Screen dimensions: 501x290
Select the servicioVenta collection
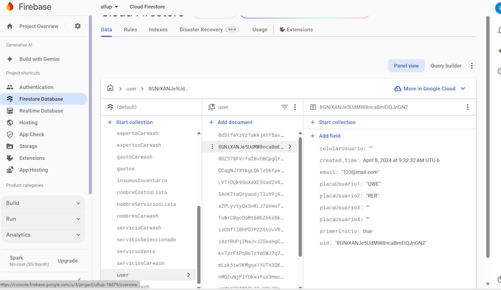[136, 251]
